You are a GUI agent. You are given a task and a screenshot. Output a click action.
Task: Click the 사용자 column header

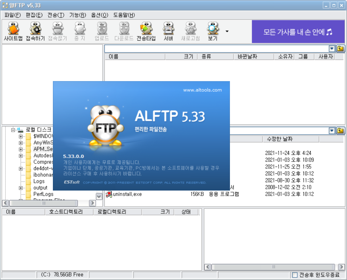point(325,57)
